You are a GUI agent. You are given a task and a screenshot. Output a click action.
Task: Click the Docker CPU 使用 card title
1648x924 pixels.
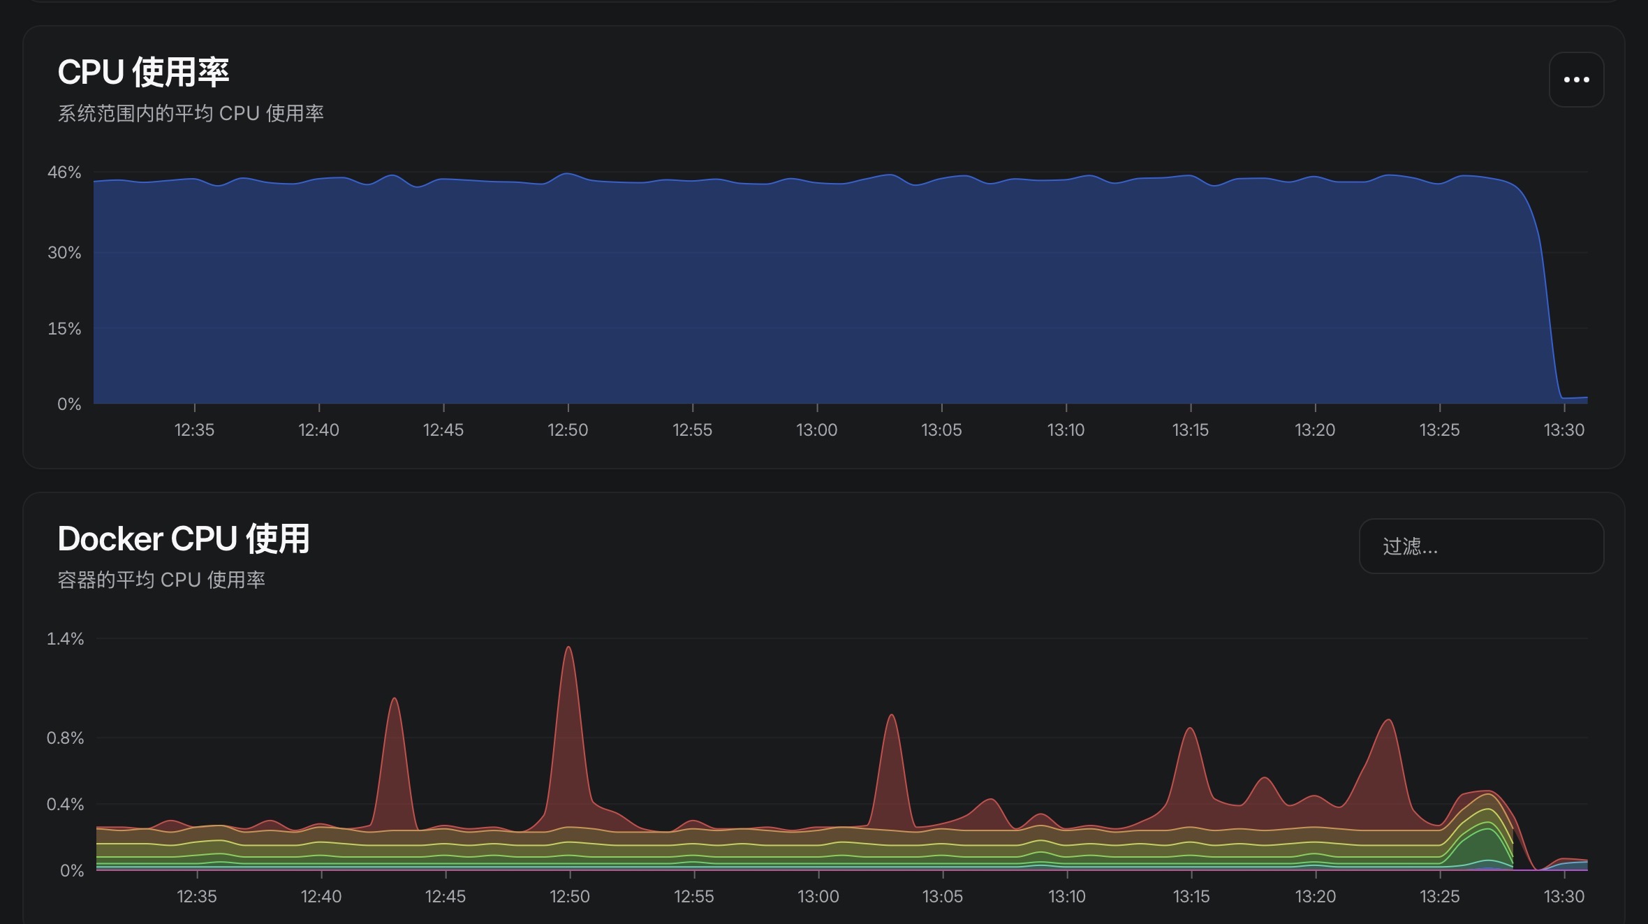pyautogui.click(x=183, y=538)
